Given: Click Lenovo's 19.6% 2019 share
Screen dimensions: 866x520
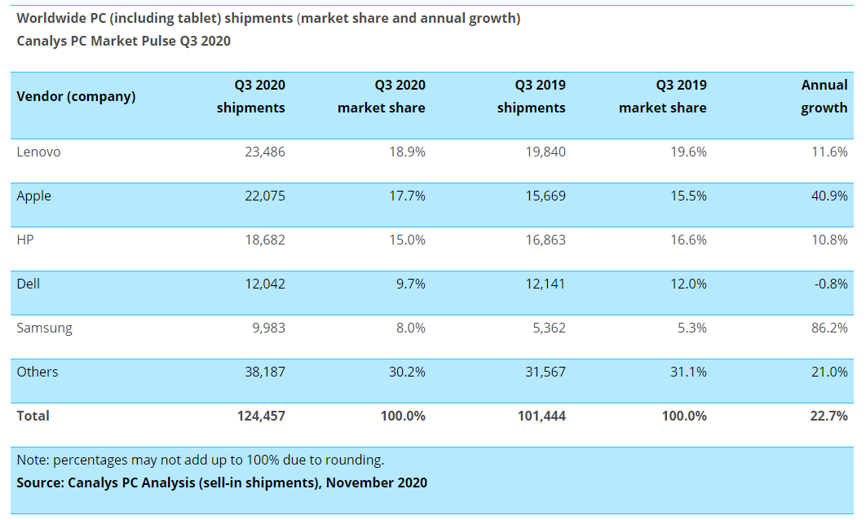Looking at the screenshot, I should click(689, 152).
